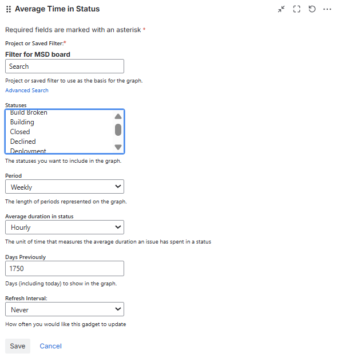
Task: Open the gadget's more options menu
Action: pos(327,9)
